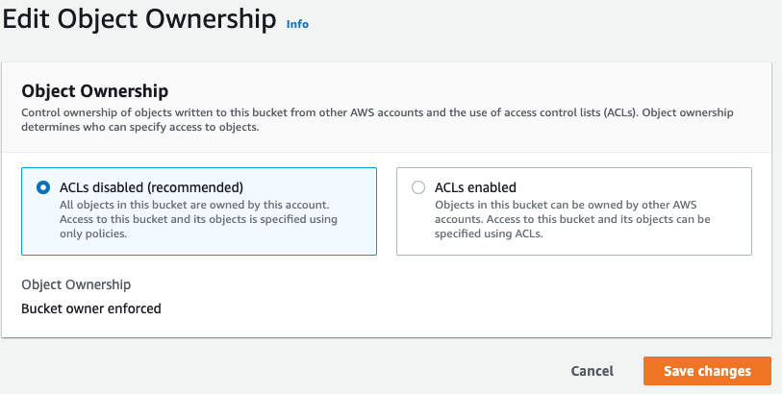Screen dimensions: 782x394
Task: Save changes with the orange button
Action: click(707, 371)
